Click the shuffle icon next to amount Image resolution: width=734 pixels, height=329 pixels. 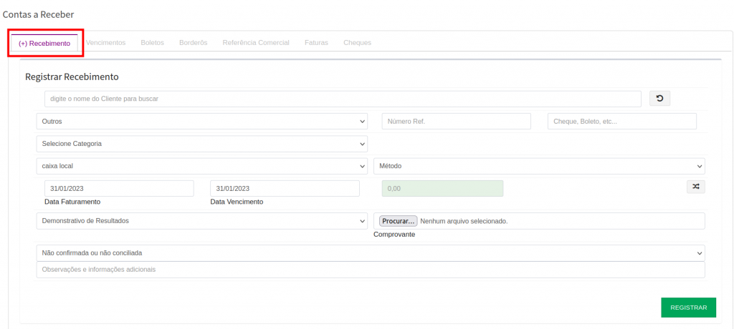click(x=695, y=187)
